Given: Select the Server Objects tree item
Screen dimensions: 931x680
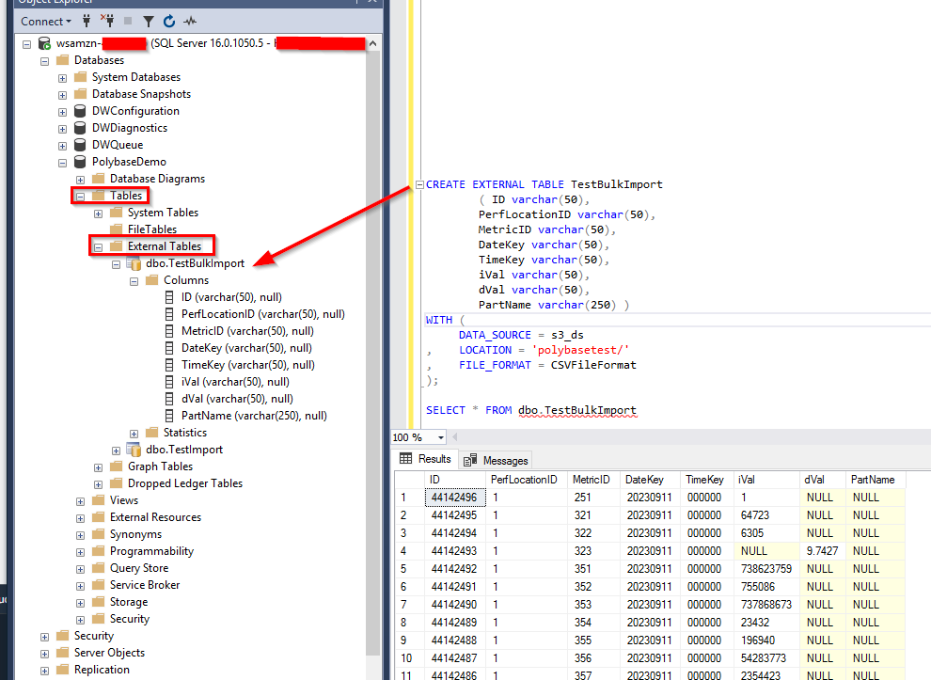Looking at the screenshot, I should click(x=109, y=653).
